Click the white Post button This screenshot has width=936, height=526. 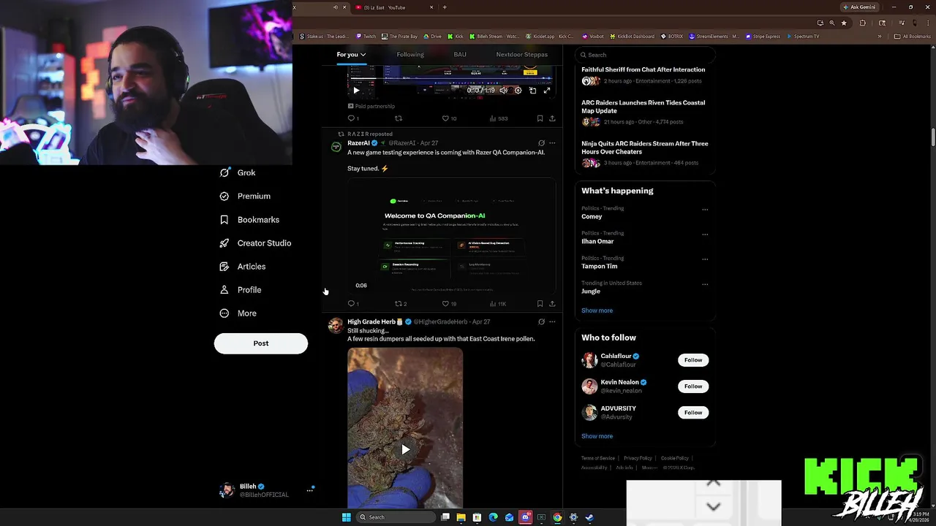pyautogui.click(x=261, y=343)
